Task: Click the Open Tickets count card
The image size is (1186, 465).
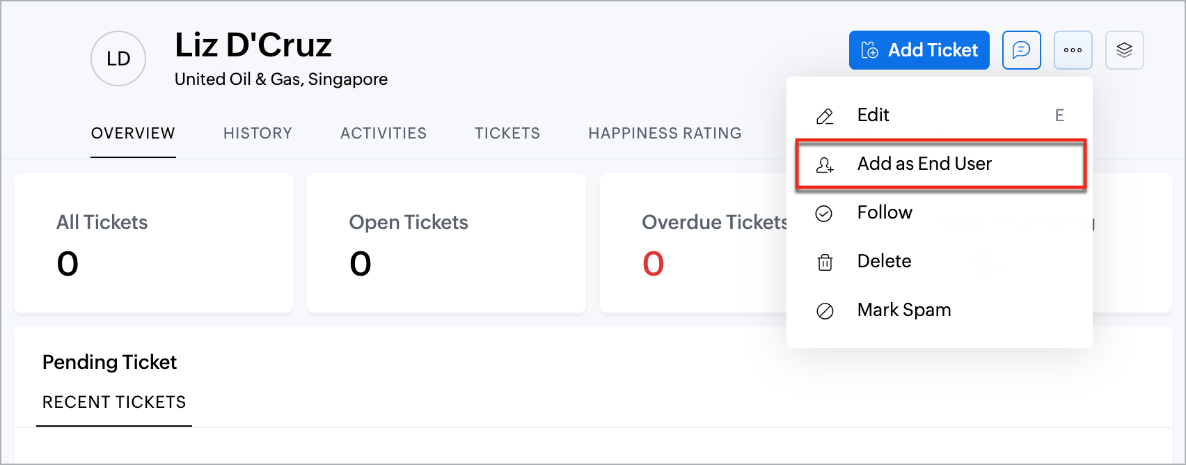Action: click(x=446, y=243)
